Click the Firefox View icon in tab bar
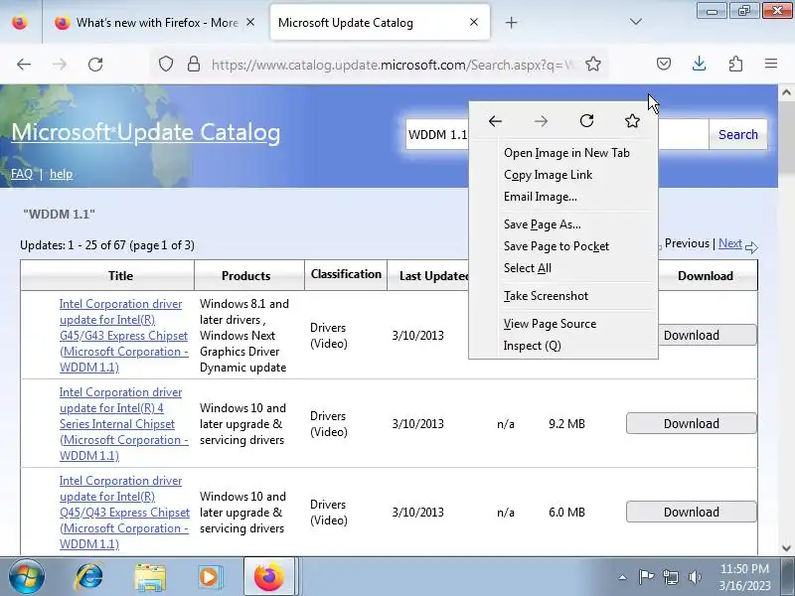This screenshot has height=596, width=795. [x=20, y=23]
